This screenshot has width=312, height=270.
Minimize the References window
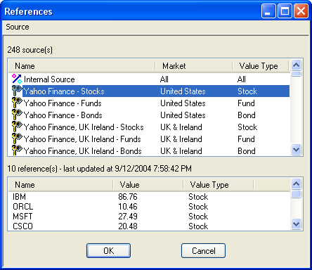click(268, 11)
